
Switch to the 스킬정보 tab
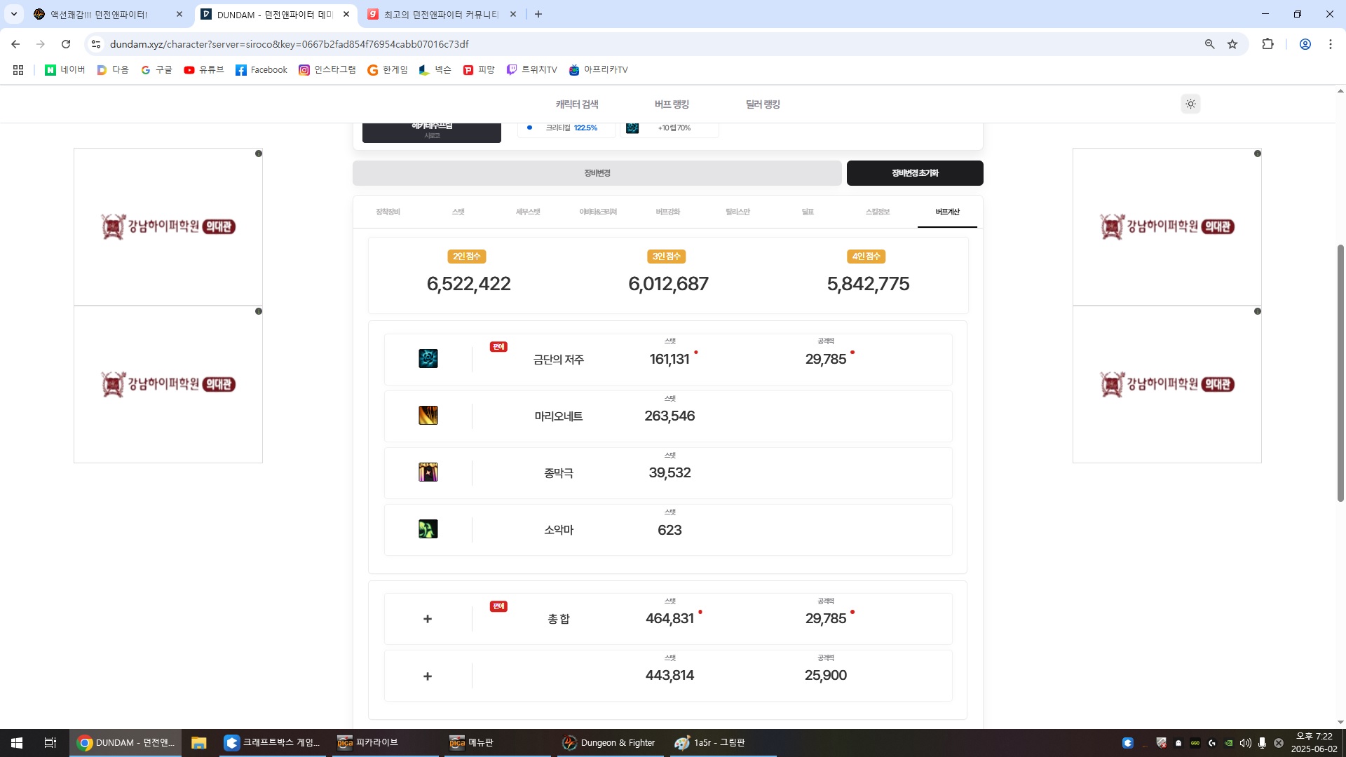point(878,212)
